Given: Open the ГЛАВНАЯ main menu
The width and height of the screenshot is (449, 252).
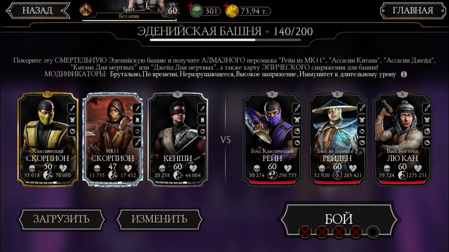Looking at the screenshot, I should 413,10.
